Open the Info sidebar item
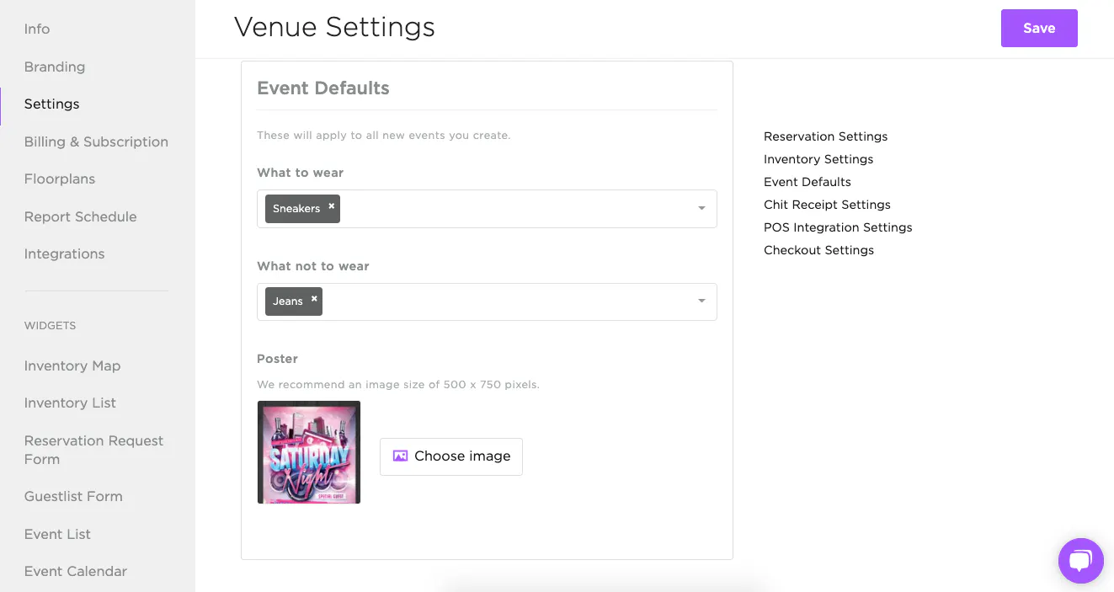 click(x=37, y=29)
